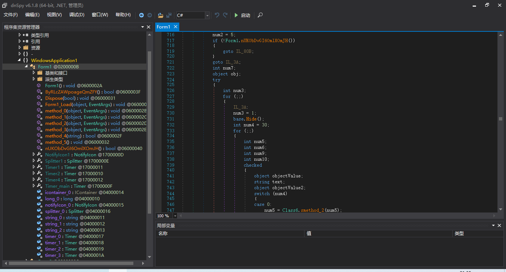
Task: Click the field icon beside string_2
Action: click(39, 230)
